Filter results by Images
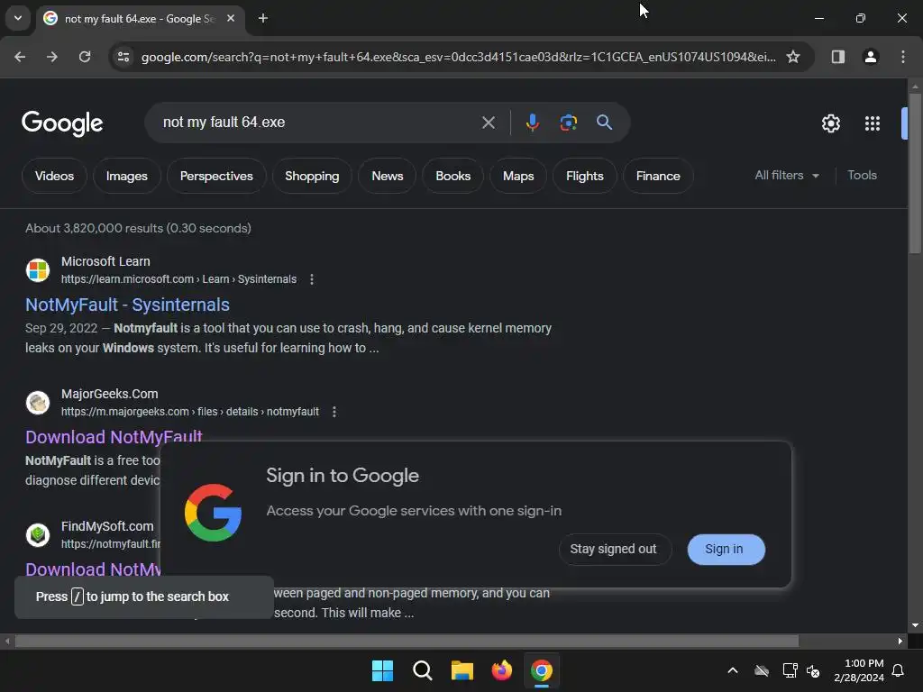923x692 pixels. 126,176
